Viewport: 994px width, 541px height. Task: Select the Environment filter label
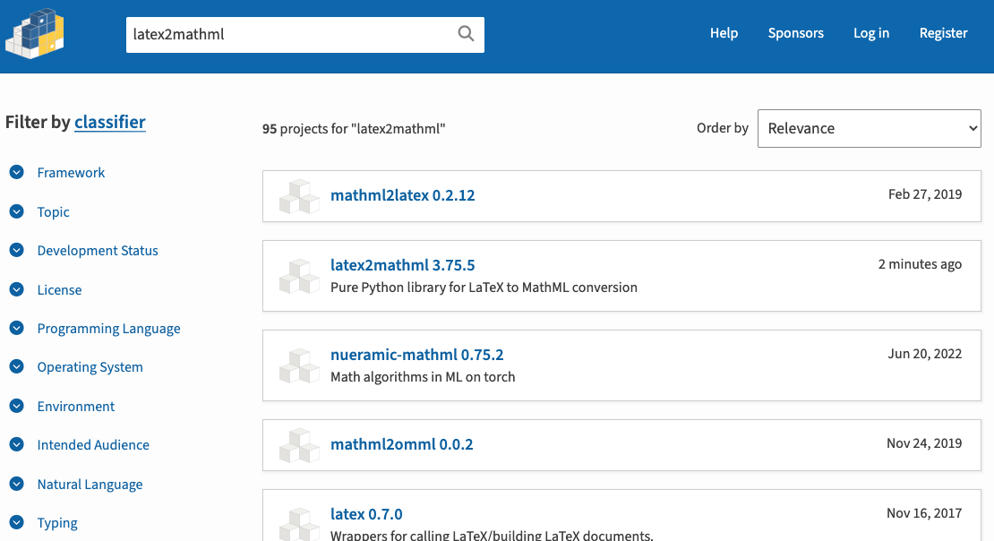point(76,407)
